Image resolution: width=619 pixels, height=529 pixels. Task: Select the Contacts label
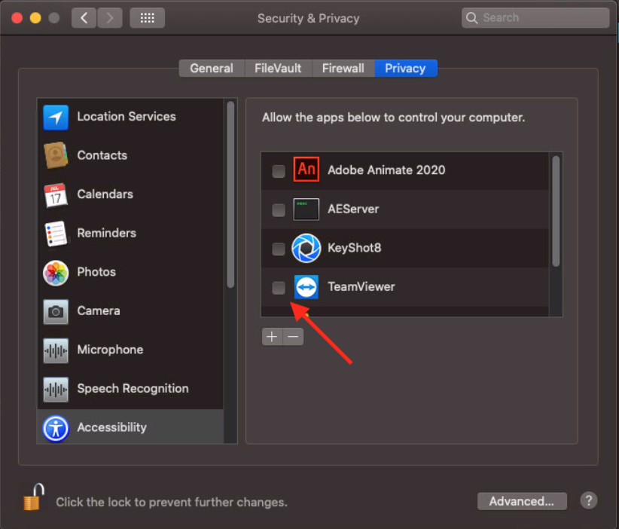pos(102,155)
